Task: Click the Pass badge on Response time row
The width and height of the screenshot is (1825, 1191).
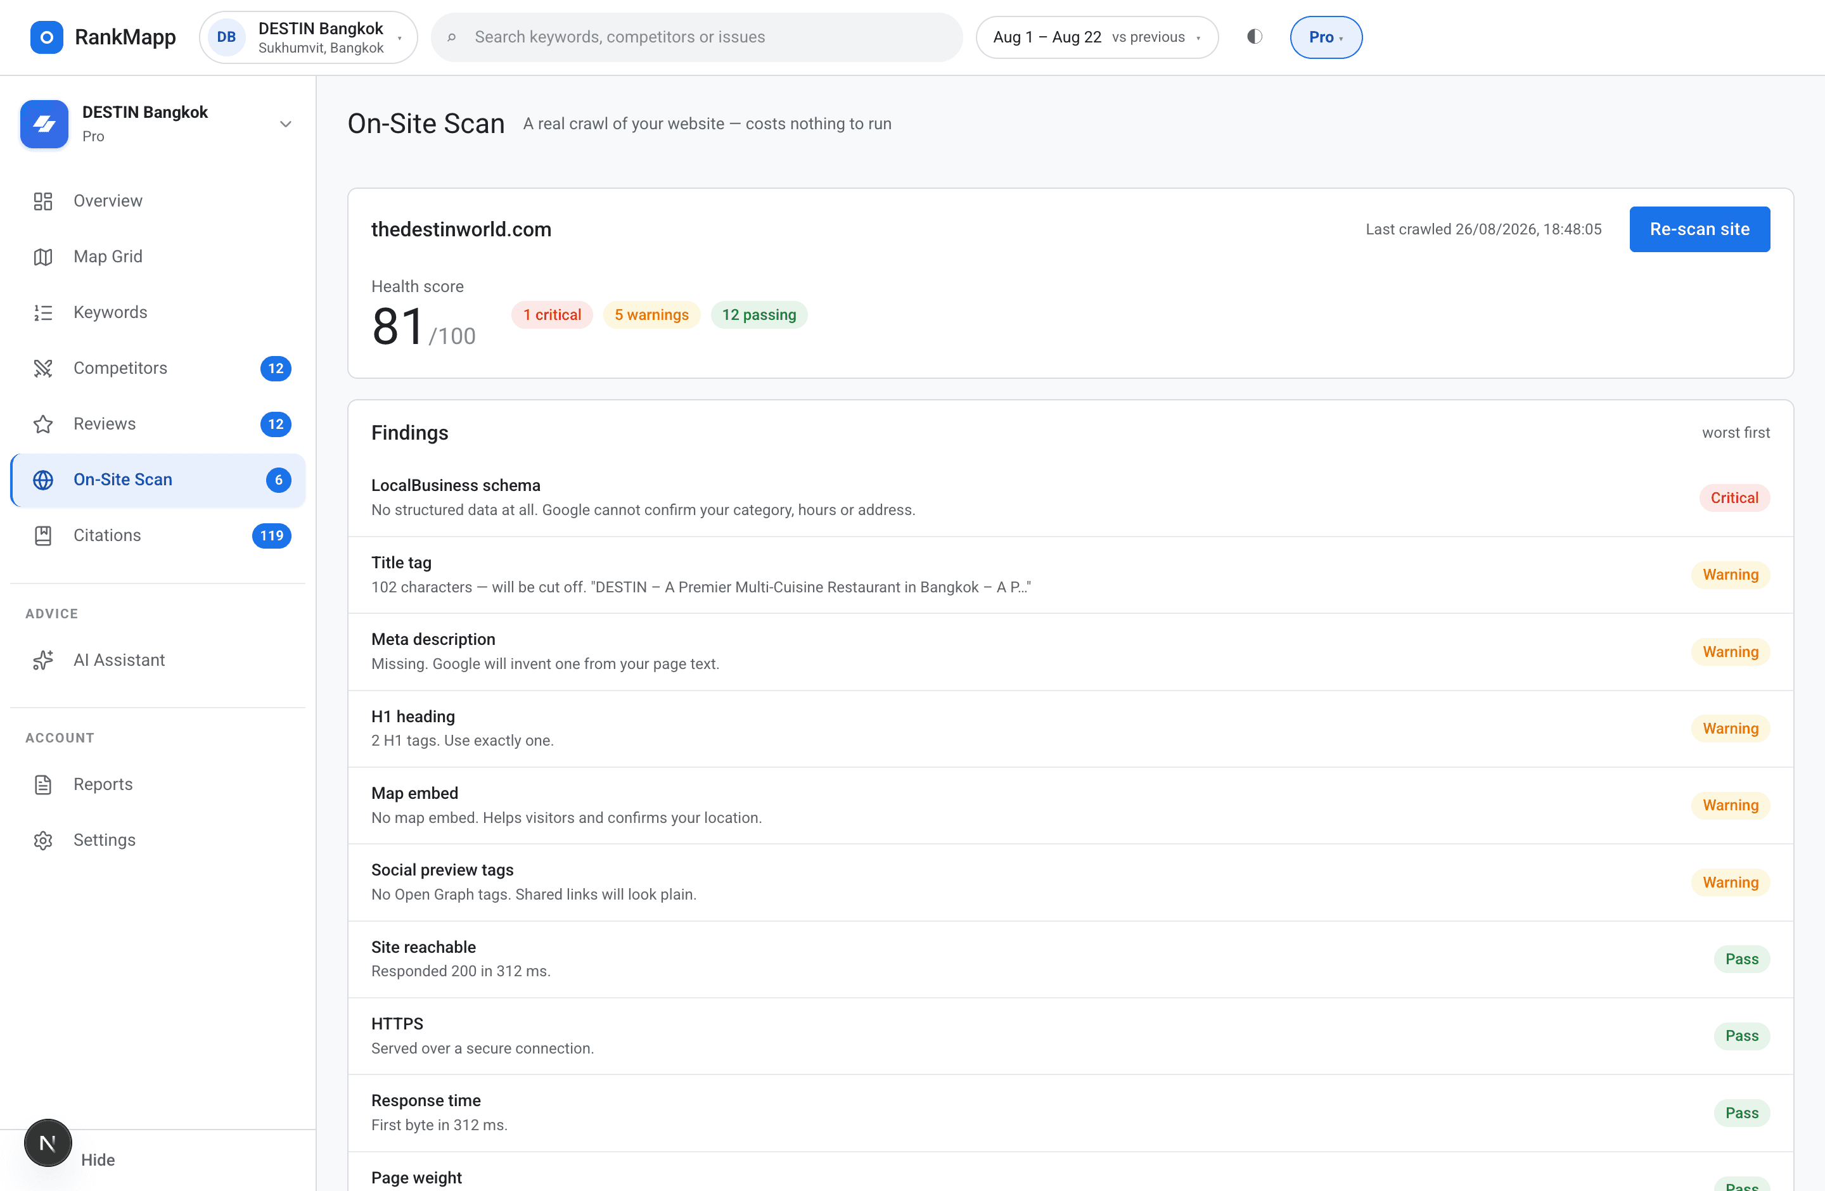Action: click(x=1741, y=1114)
